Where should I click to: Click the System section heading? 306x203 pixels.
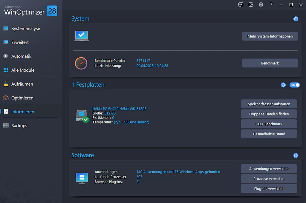(x=80, y=19)
